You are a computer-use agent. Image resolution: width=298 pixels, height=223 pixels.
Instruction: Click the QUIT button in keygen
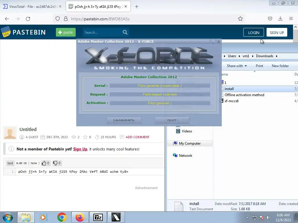click(x=172, y=120)
